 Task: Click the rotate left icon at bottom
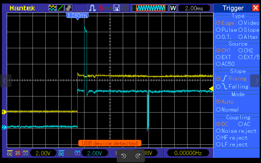coord(123,156)
